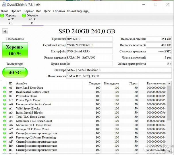Click raw value 00000000011

[156, 121]
